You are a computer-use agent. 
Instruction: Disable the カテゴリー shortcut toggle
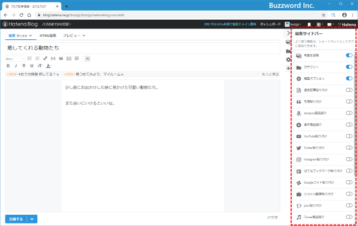click(349, 67)
